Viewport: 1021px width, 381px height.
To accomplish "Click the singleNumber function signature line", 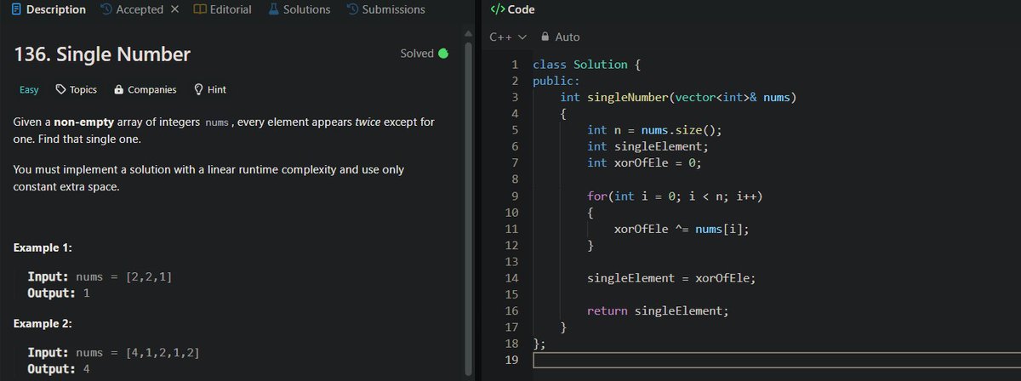I will pyautogui.click(x=677, y=97).
